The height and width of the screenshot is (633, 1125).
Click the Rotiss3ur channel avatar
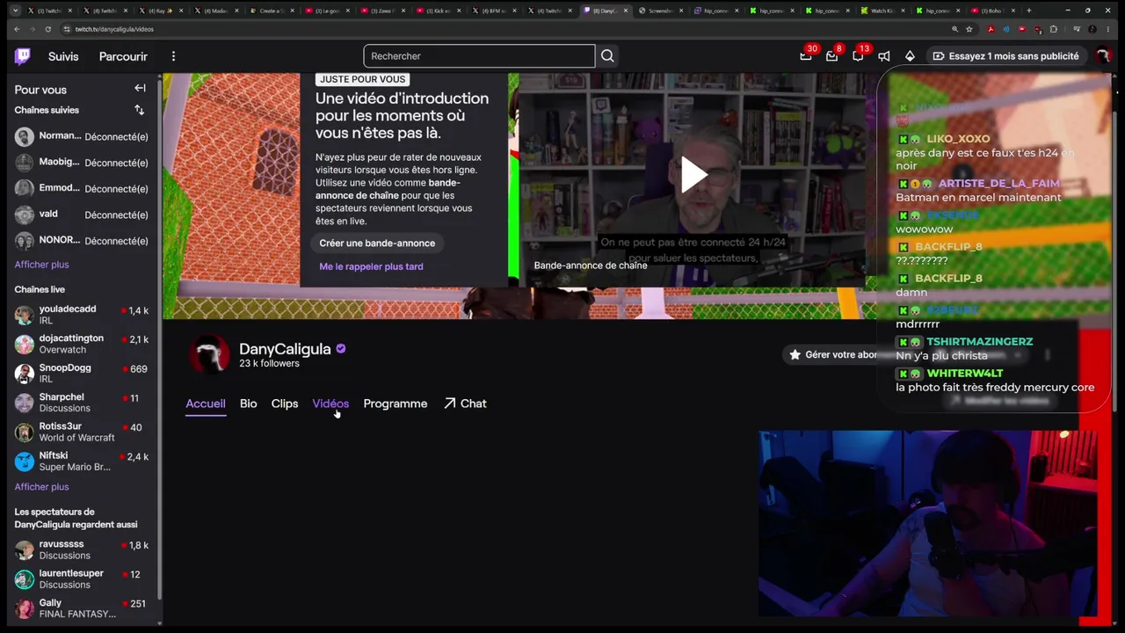pos(25,432)
